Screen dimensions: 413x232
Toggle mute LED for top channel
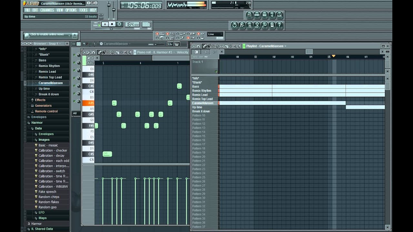tap(74, 55)
